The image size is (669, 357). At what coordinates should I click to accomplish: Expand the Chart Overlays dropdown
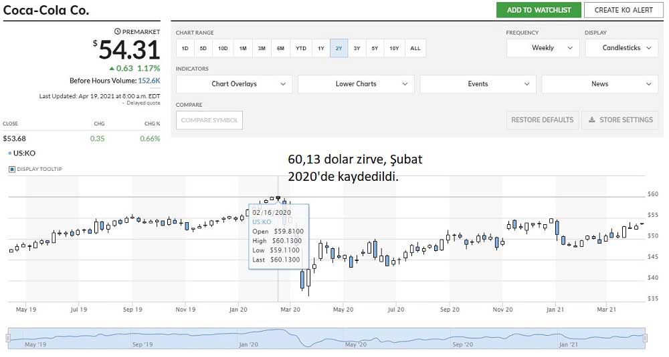pyautogui.click(x=233, y=84)
